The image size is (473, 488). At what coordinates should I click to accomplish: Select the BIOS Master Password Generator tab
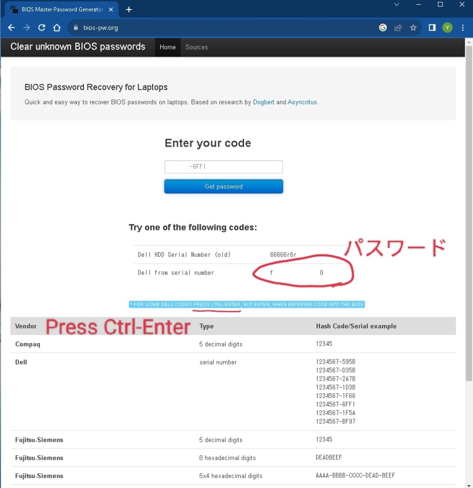coord(62,10)
